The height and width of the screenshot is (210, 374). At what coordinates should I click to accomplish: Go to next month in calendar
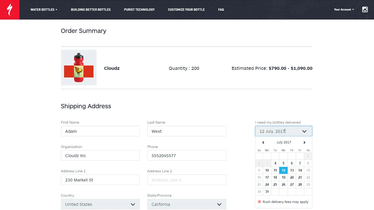tap(304, 142)
